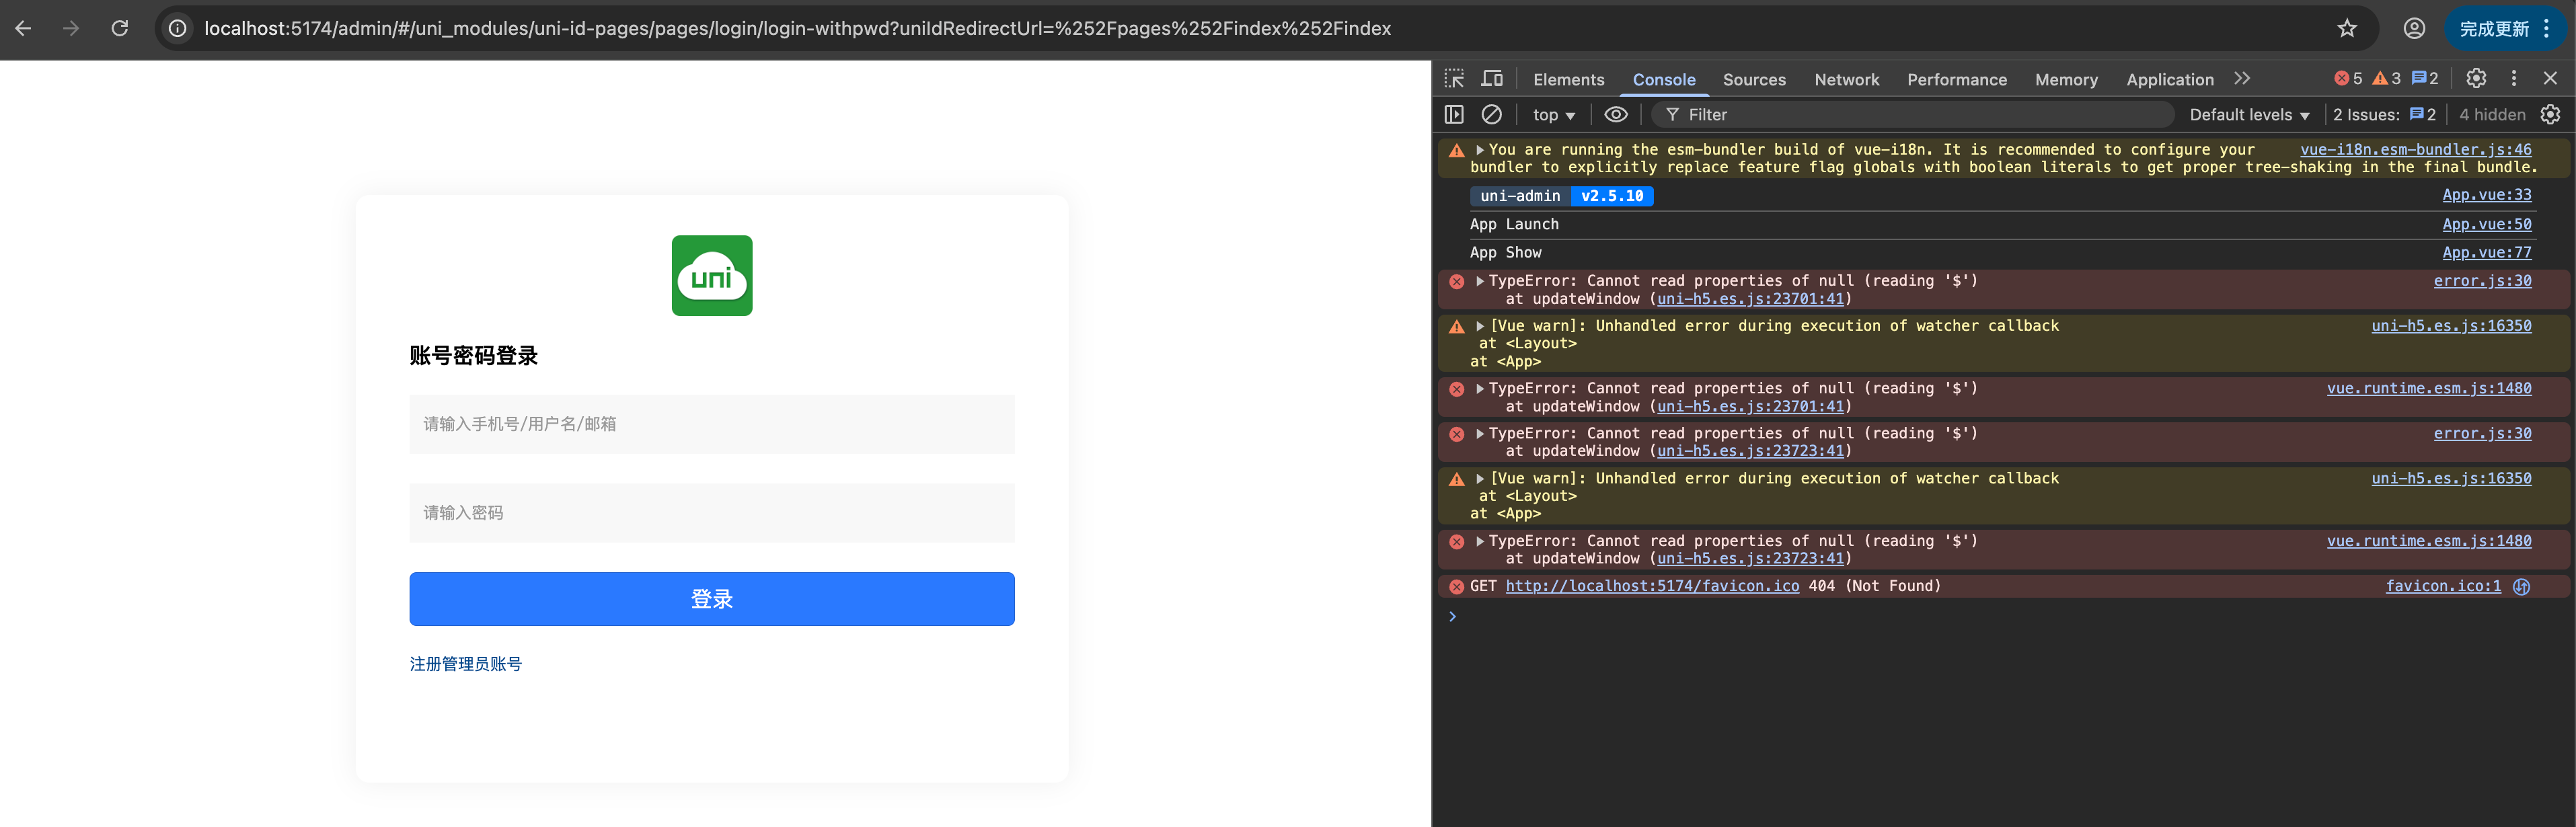2576x827 pixels.
Task: Open console settings gear beside hidden count
Action: point(2550,115)
